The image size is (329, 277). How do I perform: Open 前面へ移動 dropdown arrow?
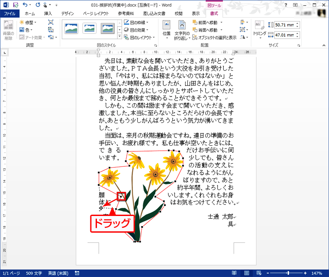click(222, 22)
